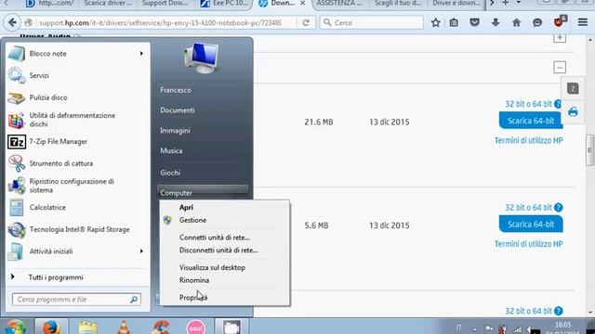The height and width of the screenshot is (334, 595).
Task: Open osu! from the taskbar
Action: [x=196, y=328]
